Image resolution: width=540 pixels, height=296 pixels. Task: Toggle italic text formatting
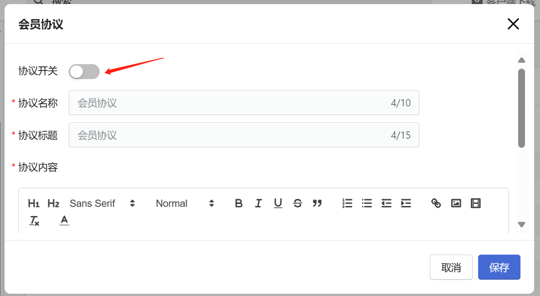coord(258,204)
